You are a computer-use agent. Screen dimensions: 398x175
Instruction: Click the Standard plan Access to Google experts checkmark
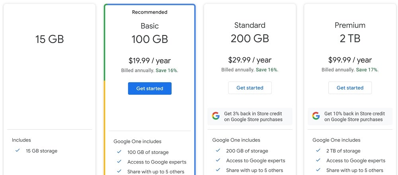[218, 161]
